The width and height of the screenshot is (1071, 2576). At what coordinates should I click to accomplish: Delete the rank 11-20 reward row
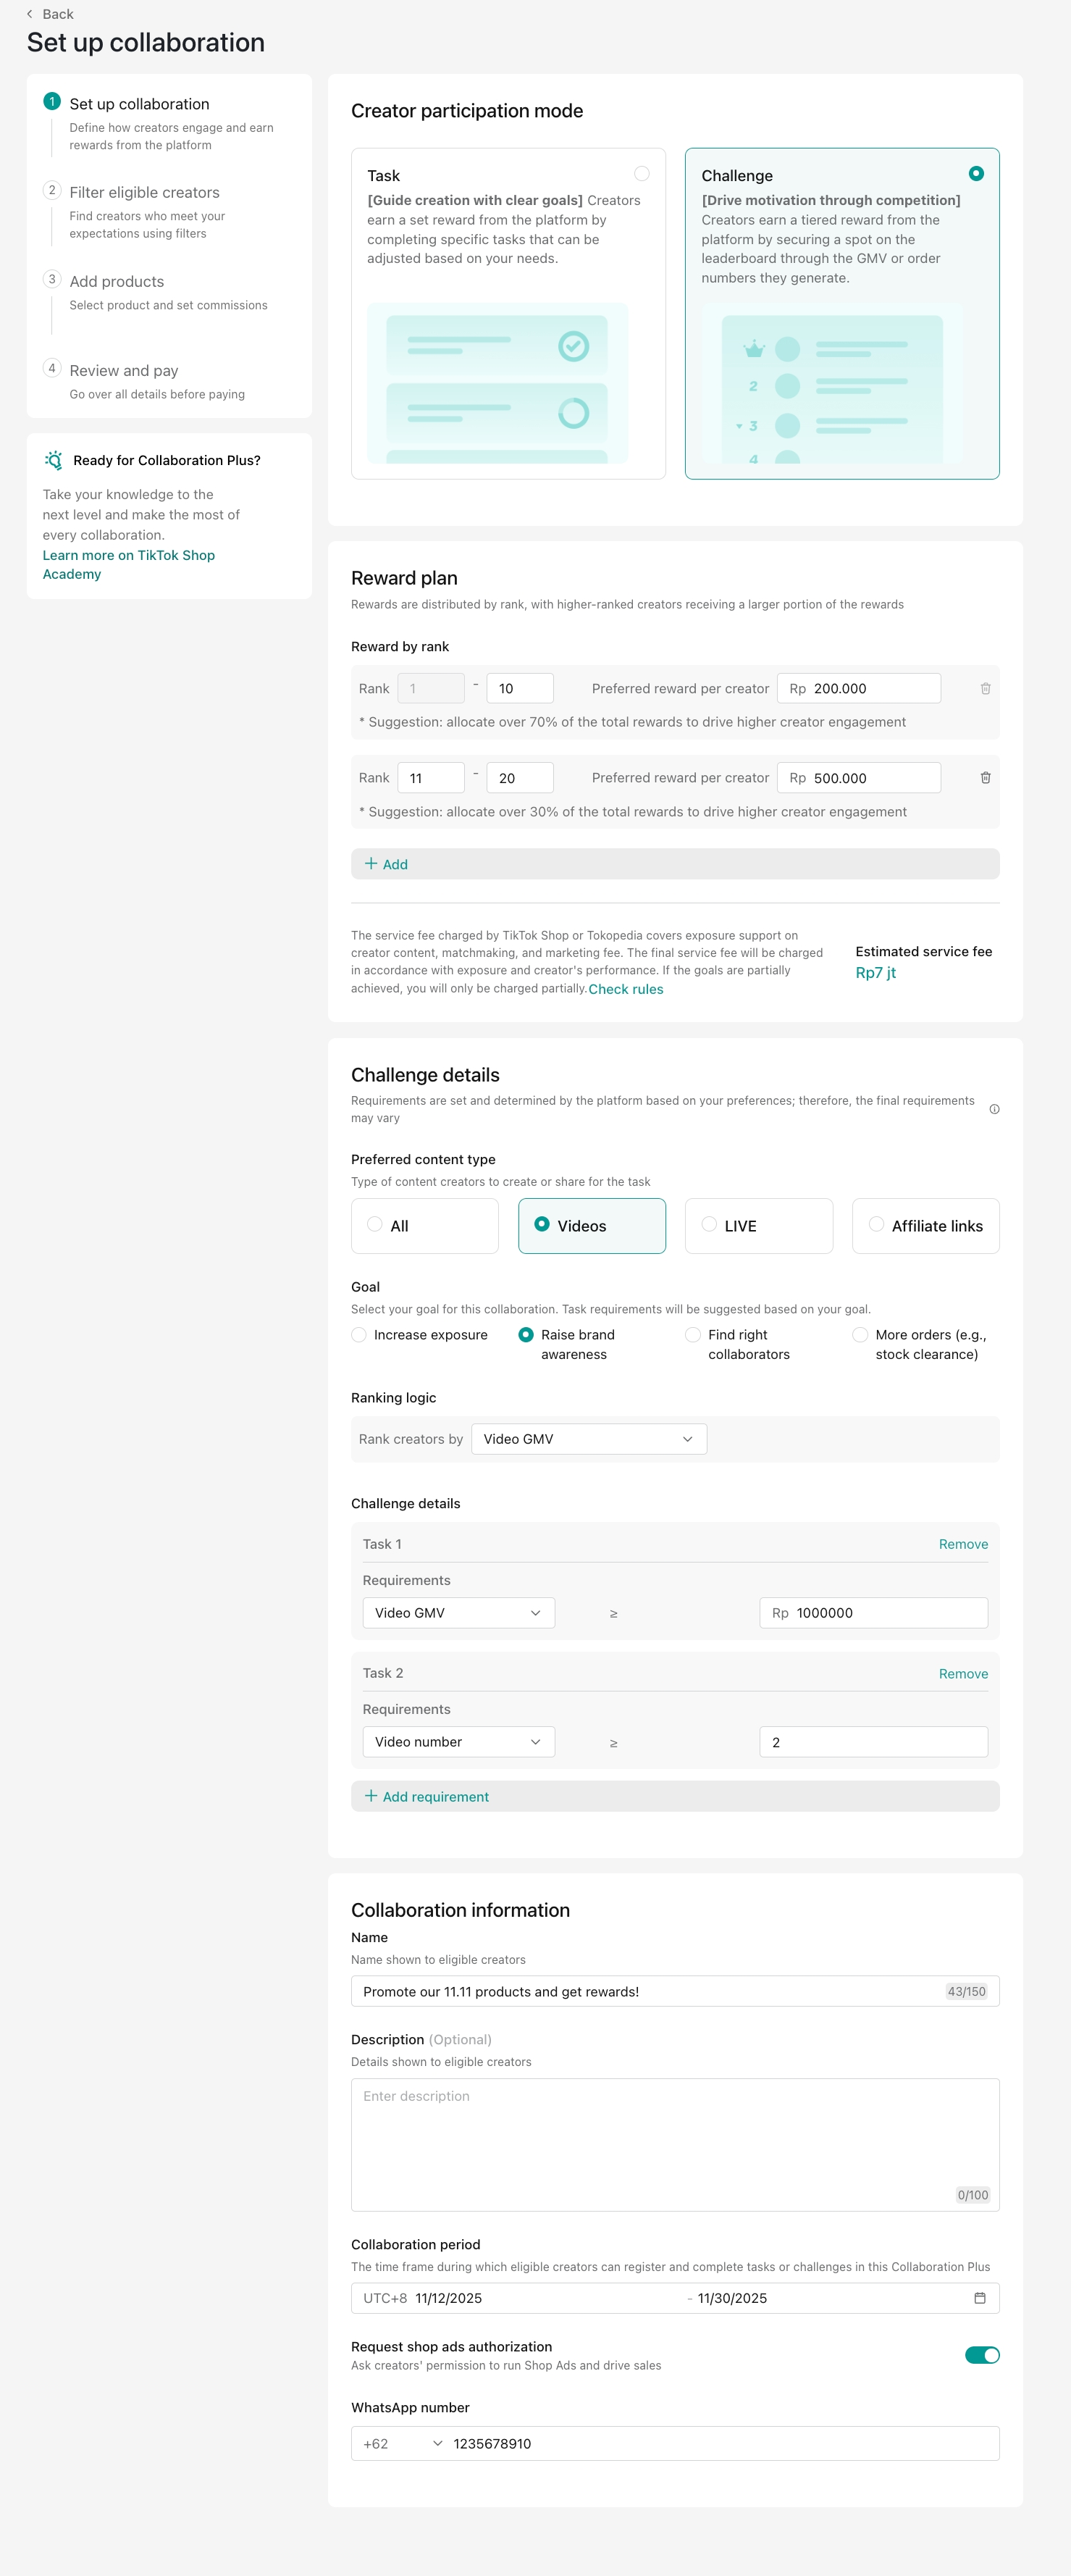(x=985, y=778)
